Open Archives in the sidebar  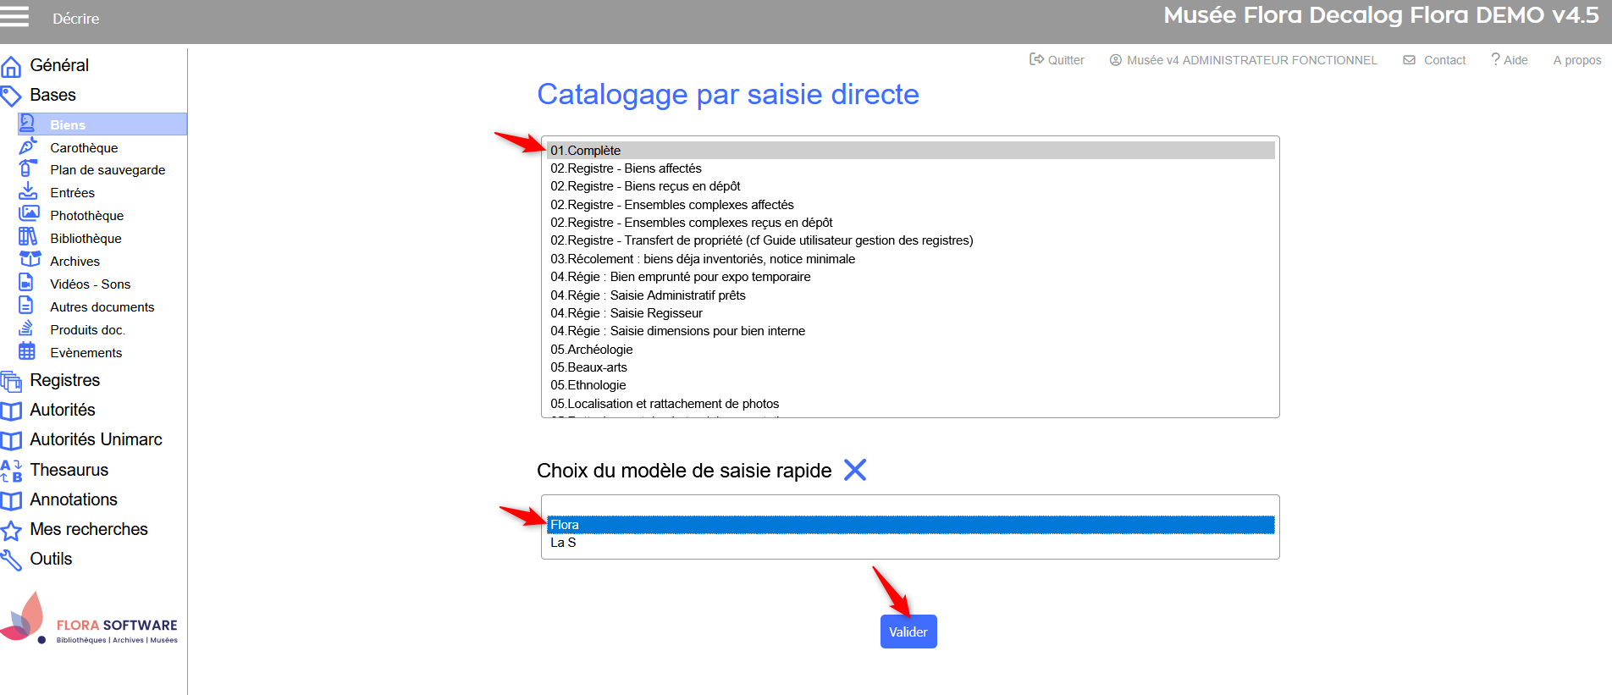click(x=75, y=262)
